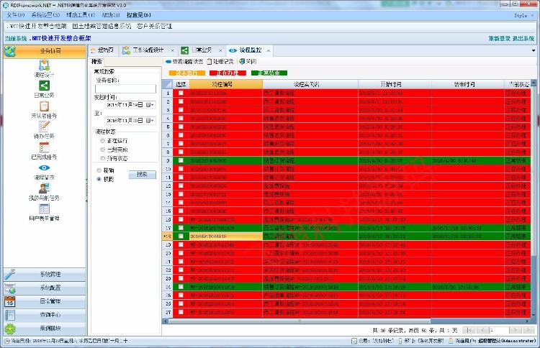Open the start date picker dropdown
The height and width of the screenshot is (348, 540).
150,105
